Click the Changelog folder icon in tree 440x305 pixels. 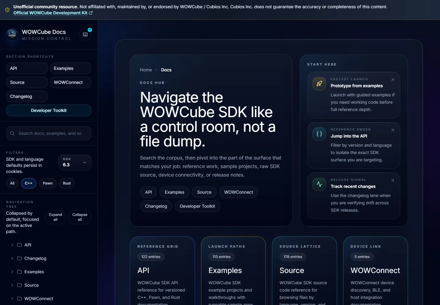tap(20, 258)
